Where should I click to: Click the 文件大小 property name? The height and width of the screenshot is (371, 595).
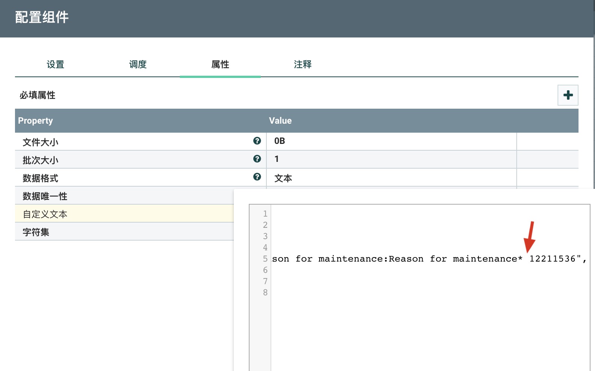click(x=40, y=142)
